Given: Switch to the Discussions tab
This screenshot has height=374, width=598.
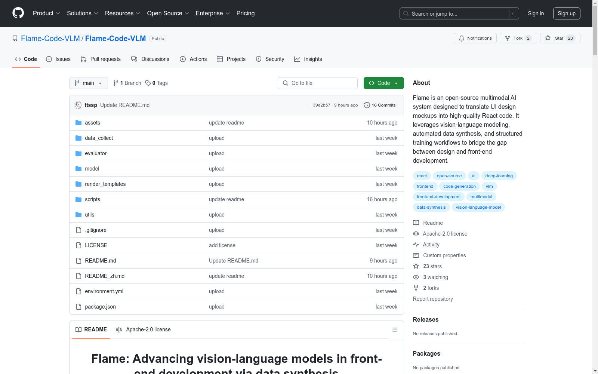Looking at the screenshot, I should 150,59.
